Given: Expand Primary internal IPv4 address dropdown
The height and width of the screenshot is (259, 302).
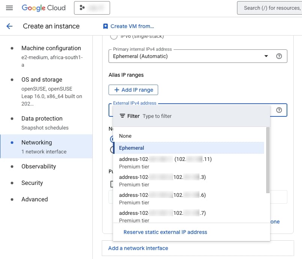Looking at the screenshot, I should click(x=266, y=56).
